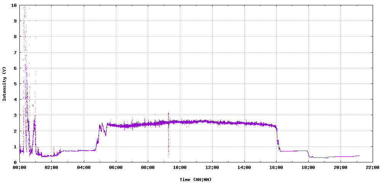The width and height of the screenshot is (381, 183).
Task: Click the y-axis value '2'
Action: point(16,131)
